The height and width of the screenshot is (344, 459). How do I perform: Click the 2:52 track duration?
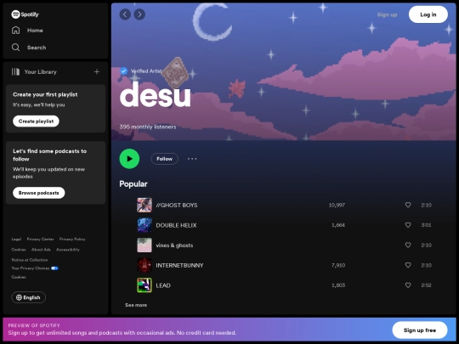point(426,285)
